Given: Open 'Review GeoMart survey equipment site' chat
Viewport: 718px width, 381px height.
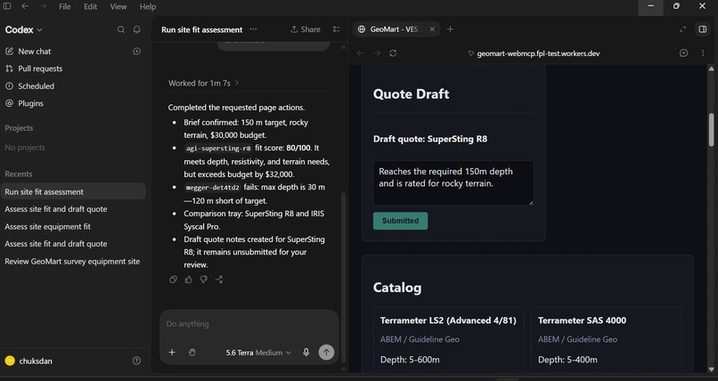Looking at the screenshot, I should point(73,261).
